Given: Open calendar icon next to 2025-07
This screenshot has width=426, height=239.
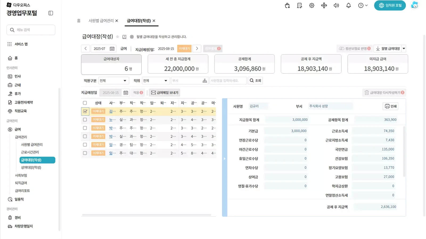Looking at the screenshot, I should (112, 49).
